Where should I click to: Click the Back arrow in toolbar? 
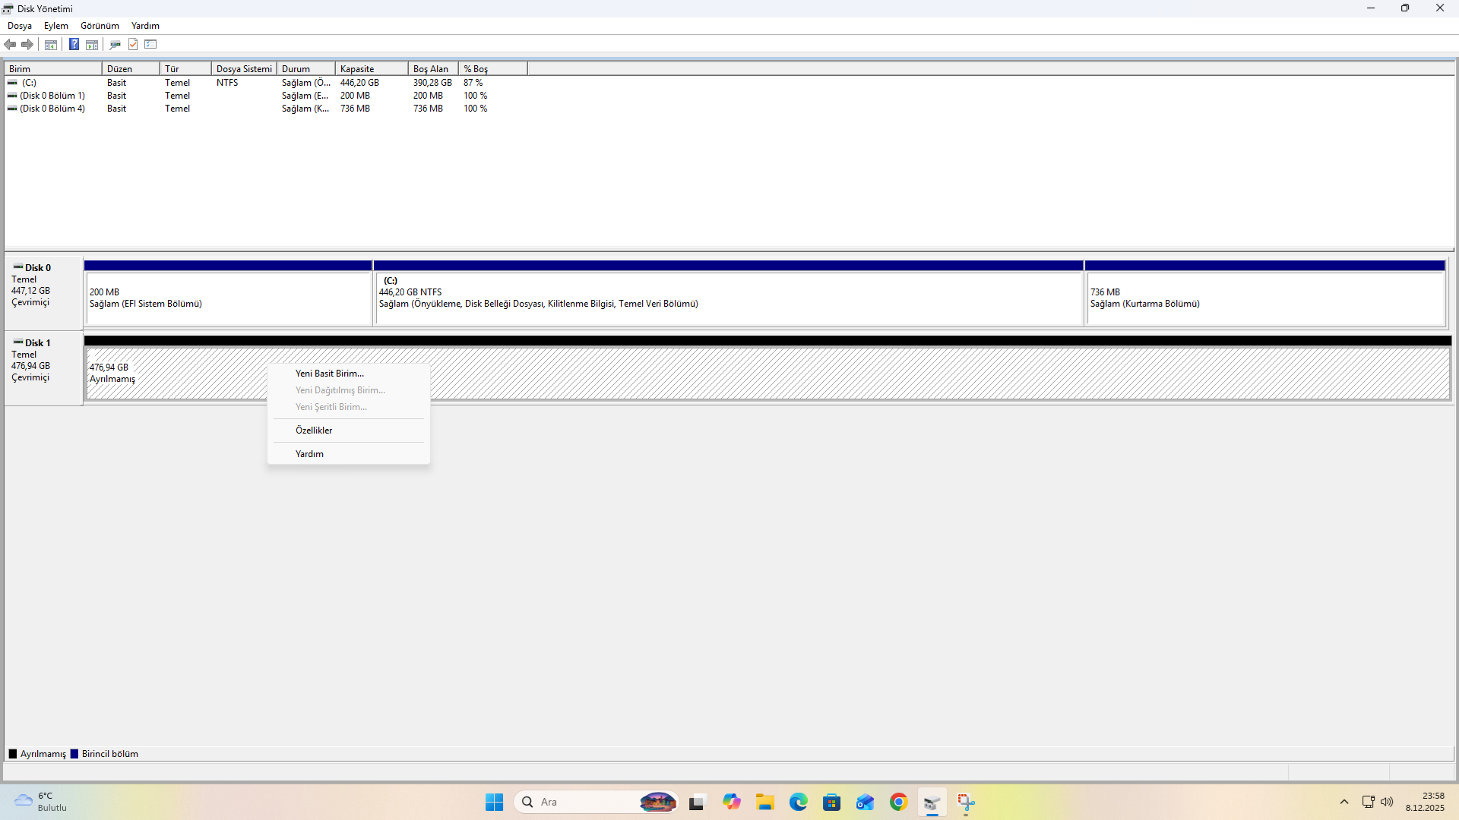[10, 44]
